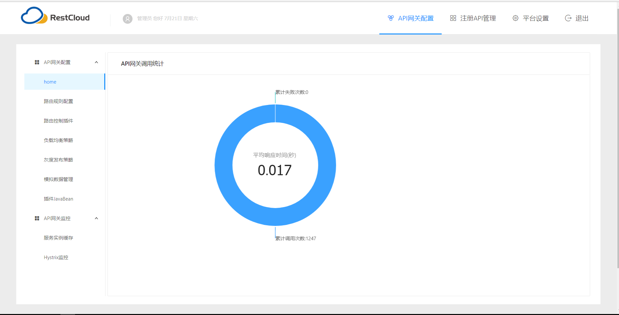Click the 注册API管理 grid icon
The height and width of the screenshot is (315, 619).
coord(453,18)
